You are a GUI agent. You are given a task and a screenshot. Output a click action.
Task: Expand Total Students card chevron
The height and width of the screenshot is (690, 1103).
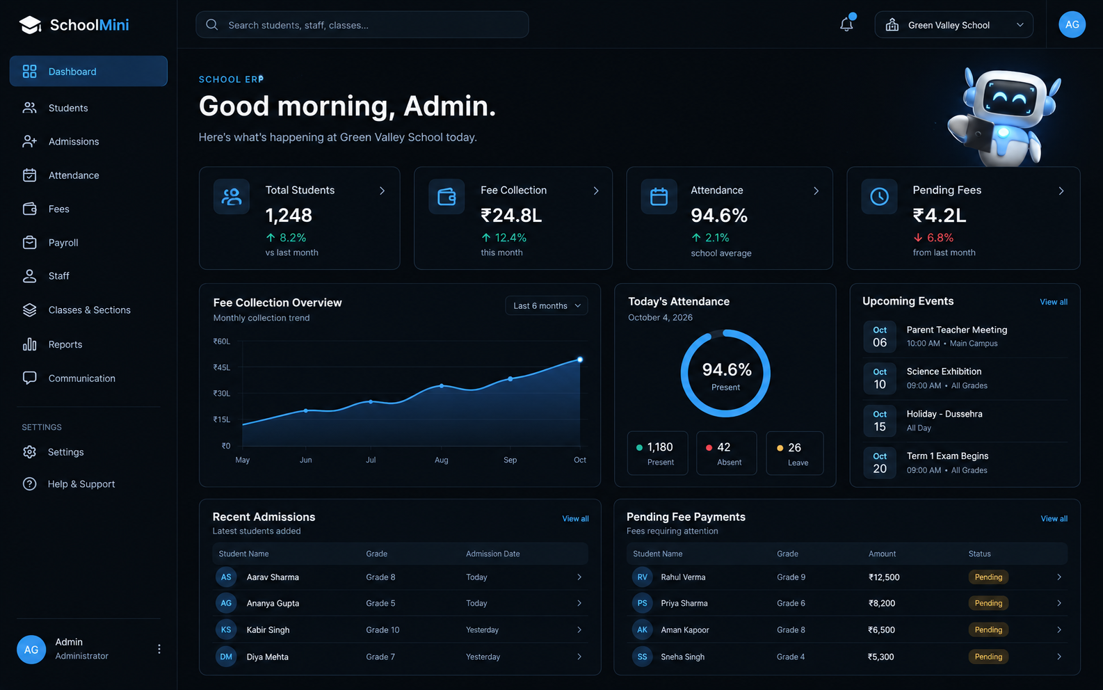tap(382, 191)
